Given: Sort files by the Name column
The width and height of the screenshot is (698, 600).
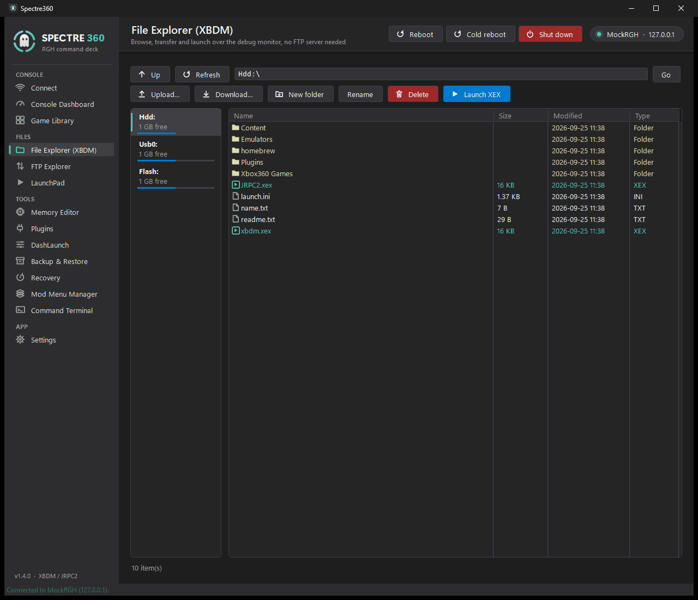Looking at the screenshot, I should coord(361,116).
